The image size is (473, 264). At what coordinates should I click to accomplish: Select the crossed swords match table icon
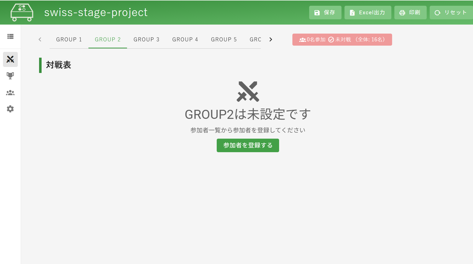(10, 59)
